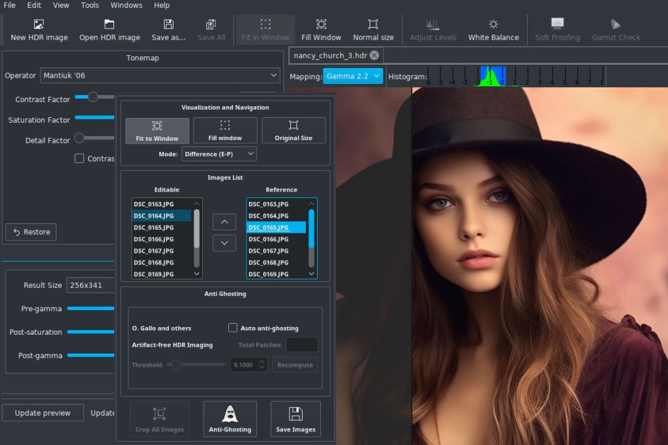Select Fit to Window in Visualization panel
The width and height of the screenshot is (668, 445).
coord(157,130)
